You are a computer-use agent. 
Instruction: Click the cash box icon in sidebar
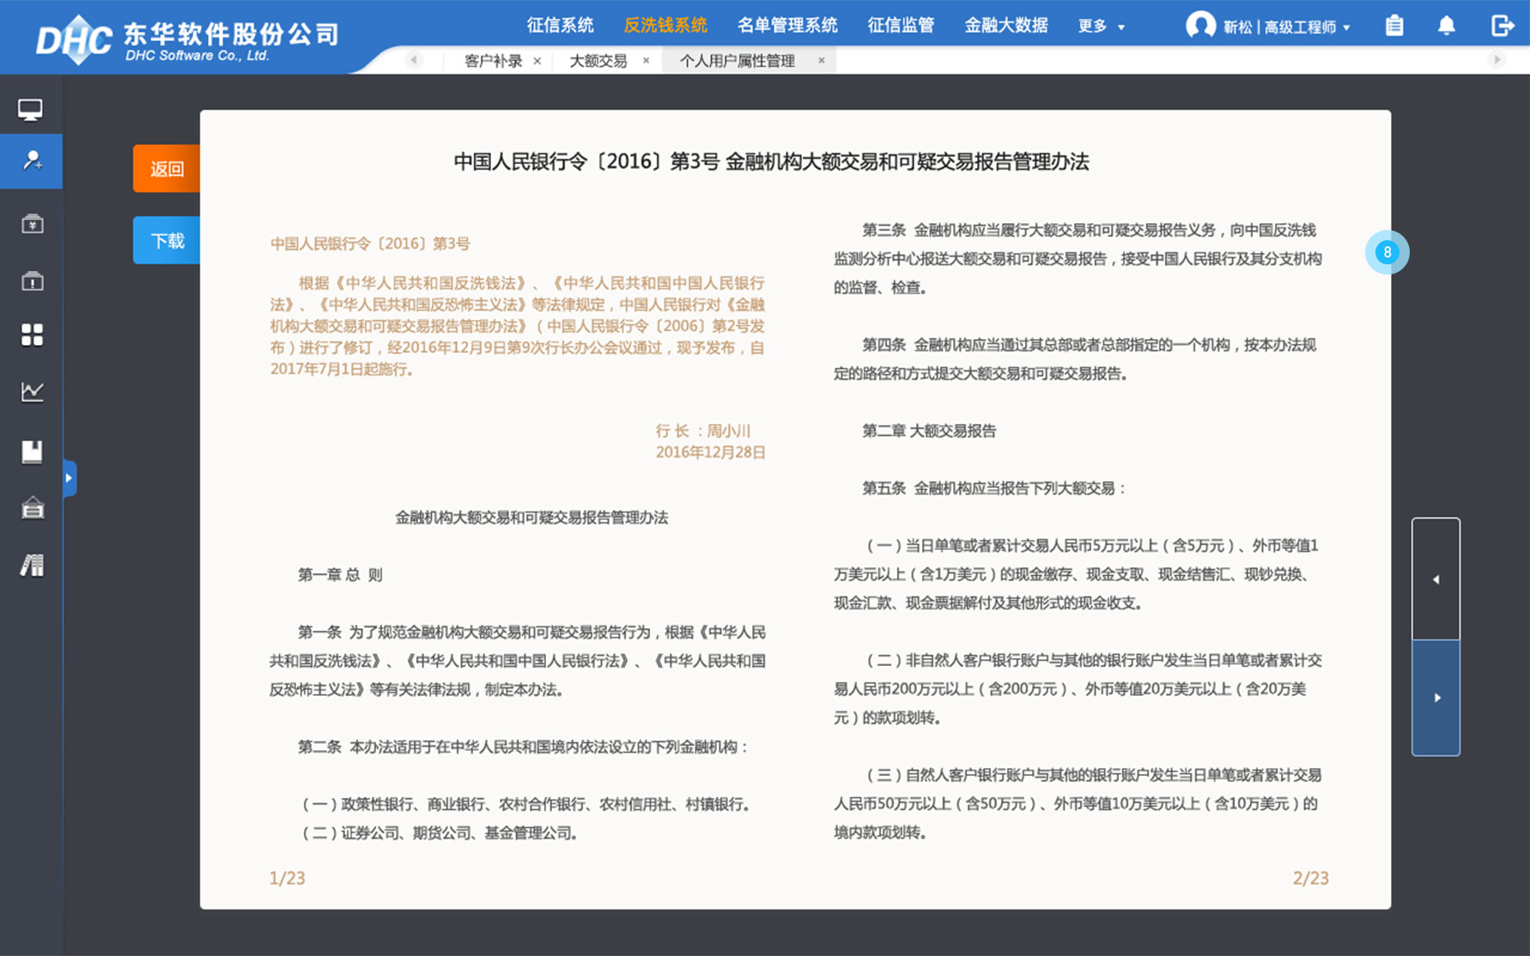pos(31,223)
